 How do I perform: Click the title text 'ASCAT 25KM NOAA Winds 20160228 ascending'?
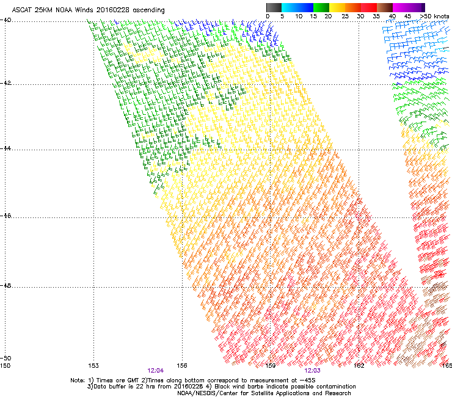88,10
